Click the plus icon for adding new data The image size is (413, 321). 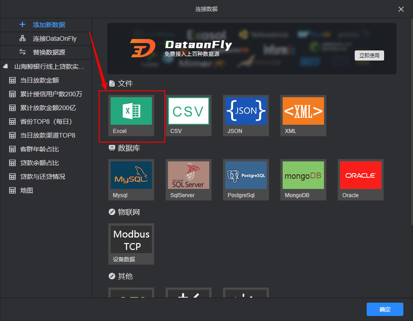22,24
